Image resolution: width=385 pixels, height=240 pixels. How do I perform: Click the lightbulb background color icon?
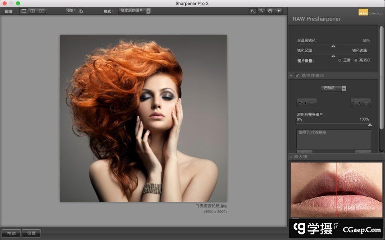[x=279, y=11]
